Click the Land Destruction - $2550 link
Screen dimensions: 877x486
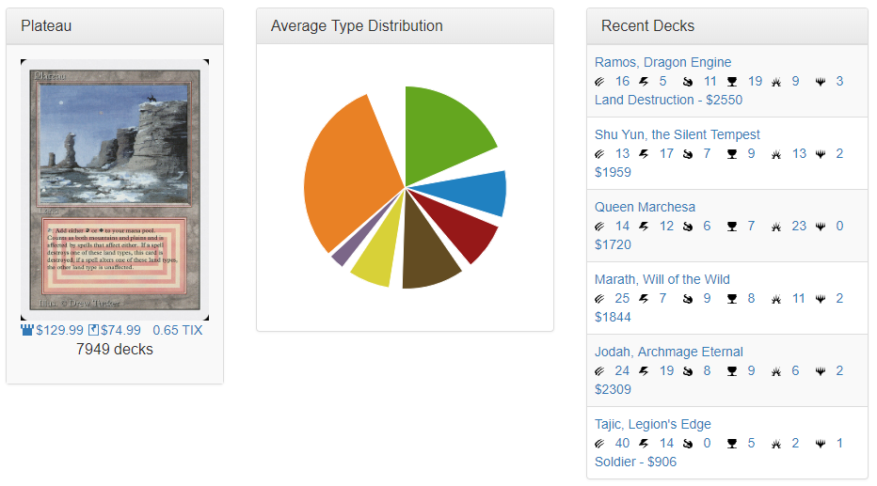[x=668, y=100]
